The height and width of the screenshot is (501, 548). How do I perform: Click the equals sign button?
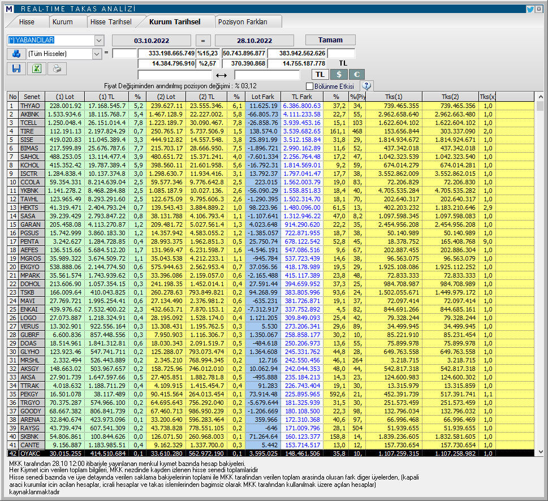[203, 41]
